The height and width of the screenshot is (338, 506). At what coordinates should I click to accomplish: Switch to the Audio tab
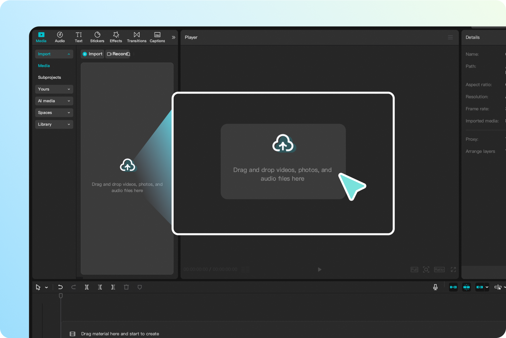pos(60,37)
